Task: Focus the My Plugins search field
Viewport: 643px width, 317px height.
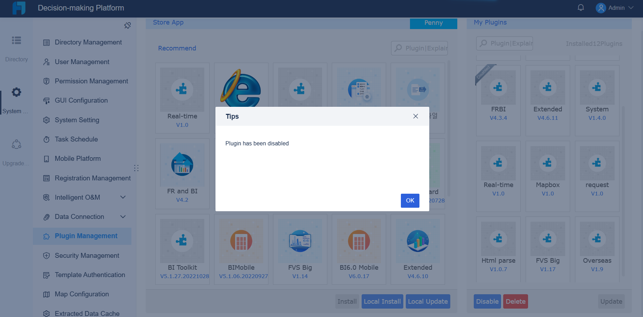Action: (x=505, y=43)
